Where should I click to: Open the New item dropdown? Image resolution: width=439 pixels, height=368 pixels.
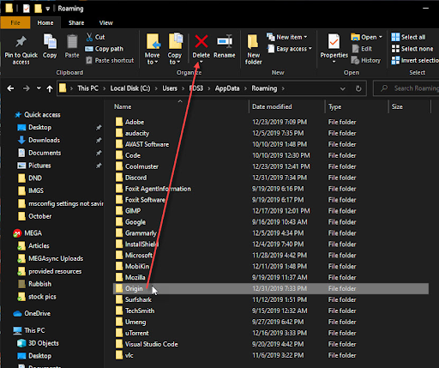click(287, 37)
